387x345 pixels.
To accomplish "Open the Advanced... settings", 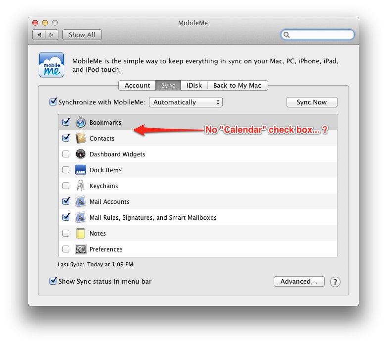I will (299, 281).
